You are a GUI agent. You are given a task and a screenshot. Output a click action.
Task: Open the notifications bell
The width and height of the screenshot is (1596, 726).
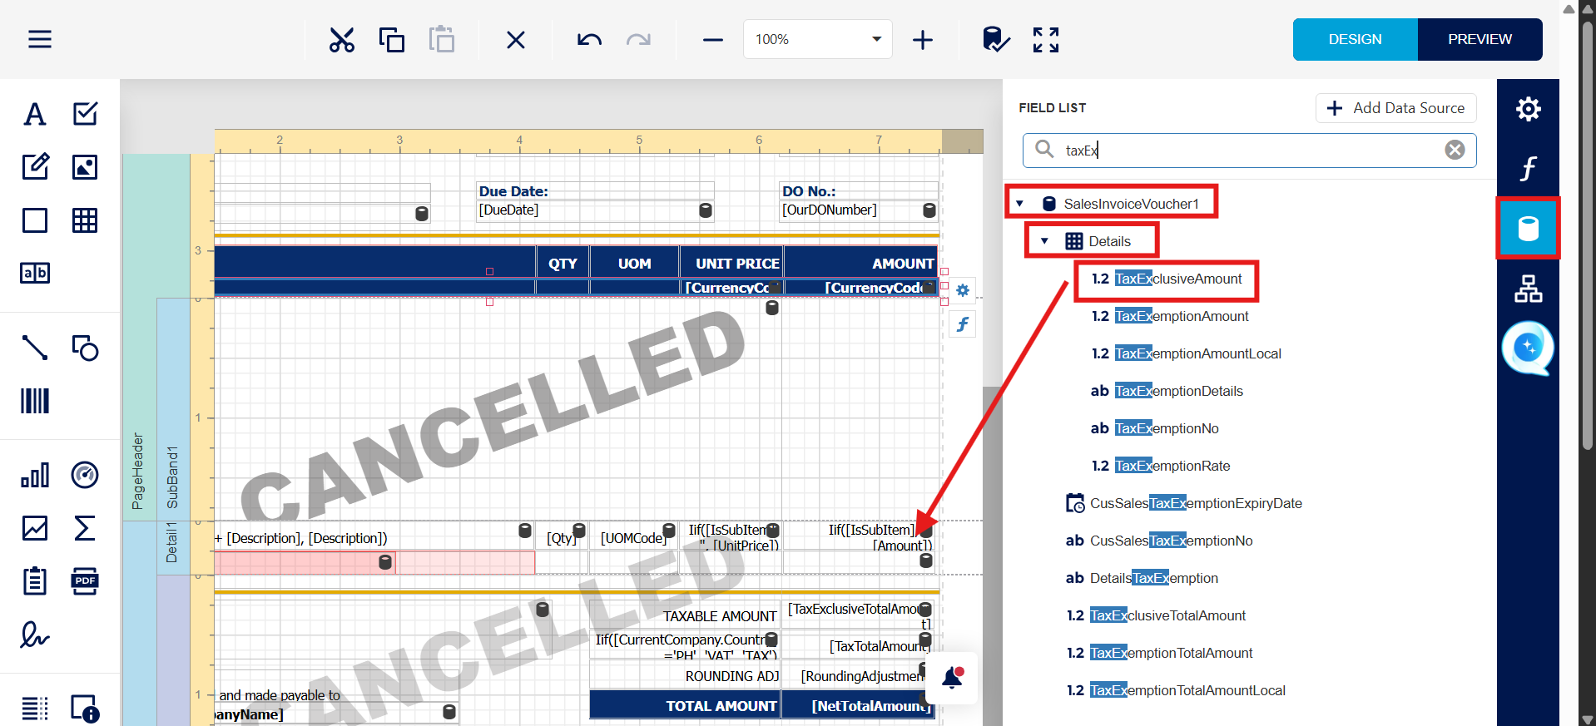952,678
